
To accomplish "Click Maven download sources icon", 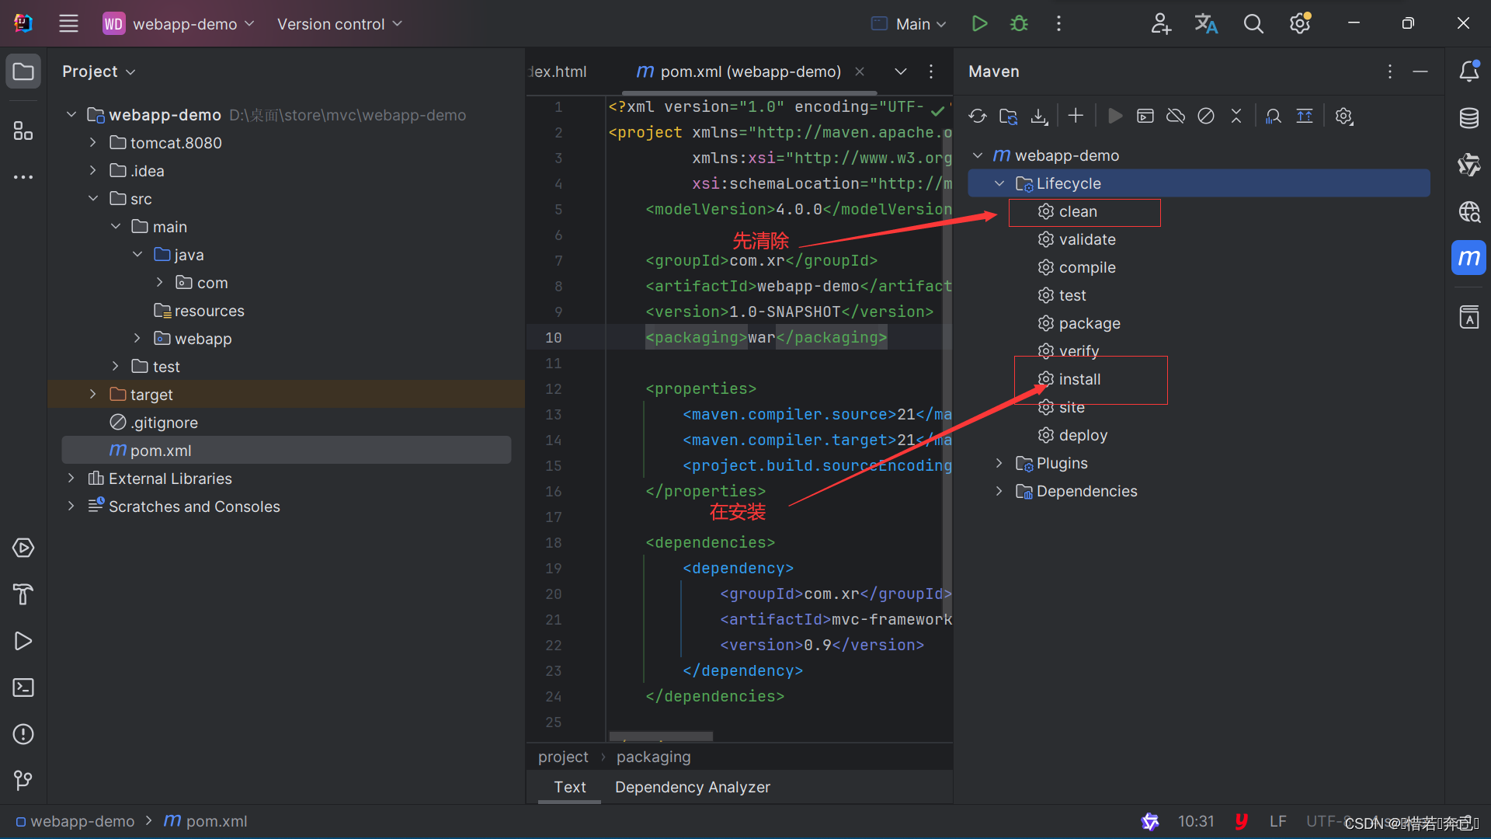I will tap(1039, 117).
